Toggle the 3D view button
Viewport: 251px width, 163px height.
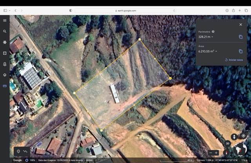coord(227,144)
